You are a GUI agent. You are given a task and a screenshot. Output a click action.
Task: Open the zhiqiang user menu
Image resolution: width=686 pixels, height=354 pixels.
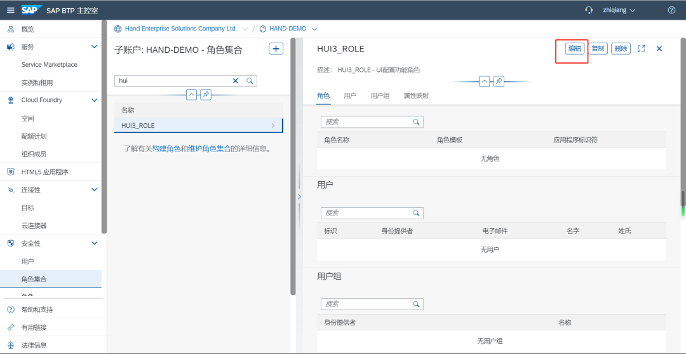pos(619,10)
